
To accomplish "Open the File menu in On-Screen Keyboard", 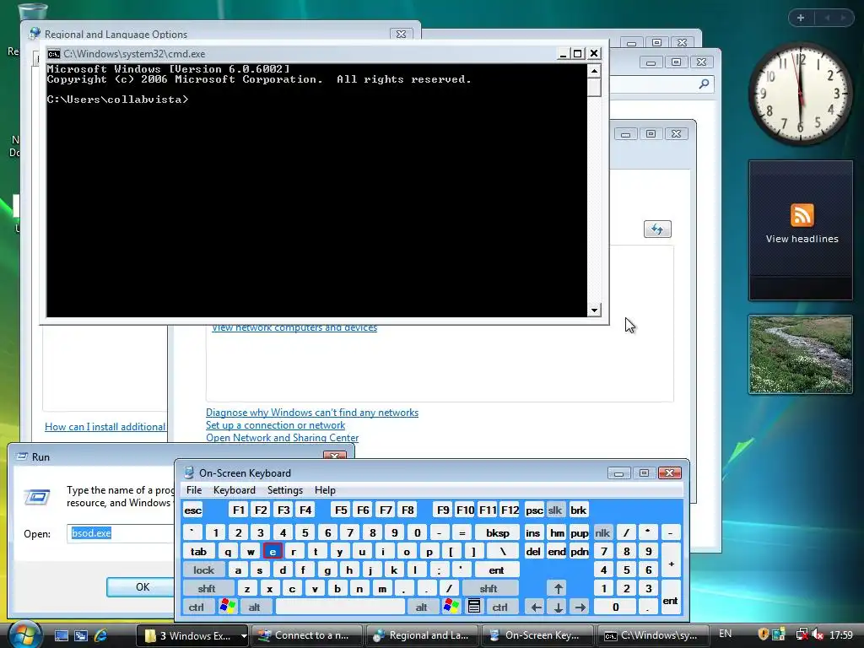I will (194, 490).
